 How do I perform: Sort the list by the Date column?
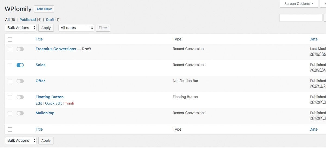314,39
